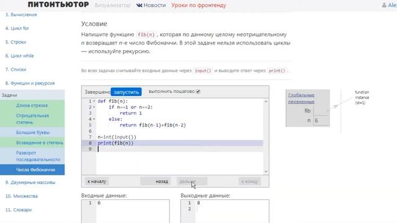Click the дальше step button
The image size is (397, 223).
(x=192, y=181)
